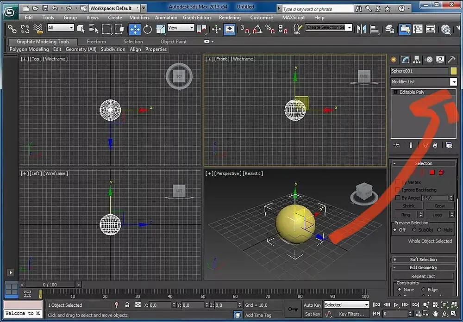463x322 pixels.
Task: Open the Rendering menu
Action: (230, 18)
